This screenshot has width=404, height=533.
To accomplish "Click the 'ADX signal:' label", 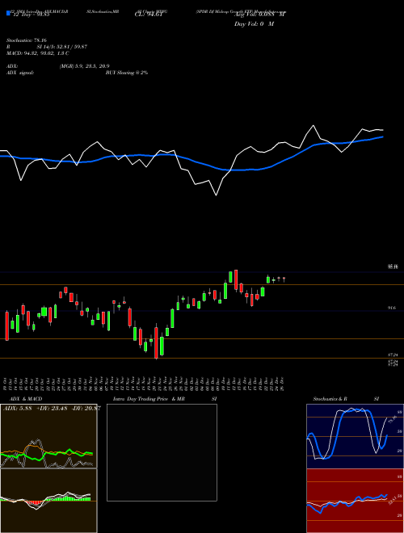I will click(19, 73).
